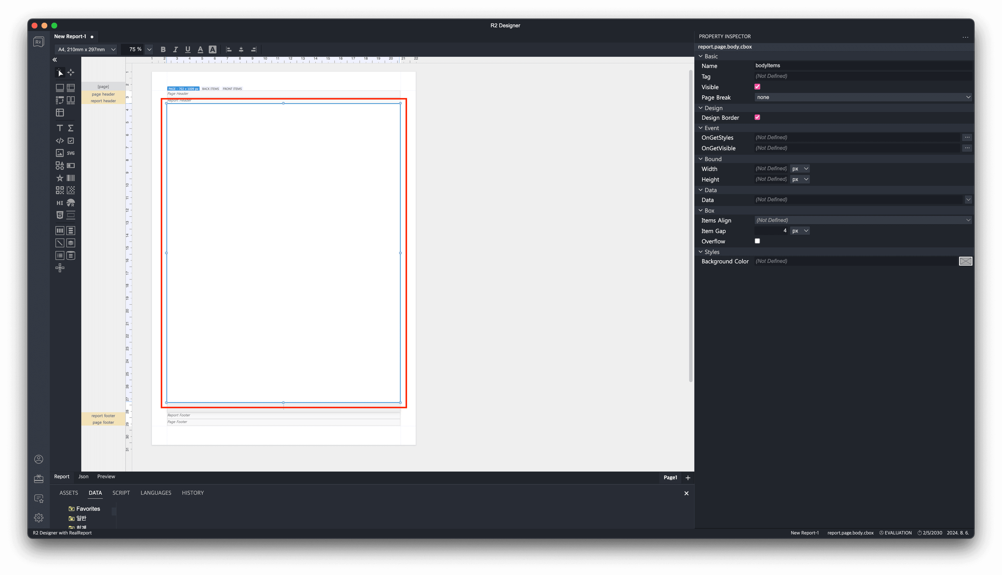Screen dimensions: 1002x575
Task: Apply bold formatting
Action: click(163, 49)
